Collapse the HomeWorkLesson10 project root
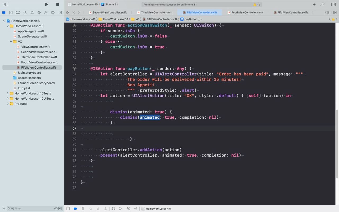339x212 pixels. click(4, 21)
